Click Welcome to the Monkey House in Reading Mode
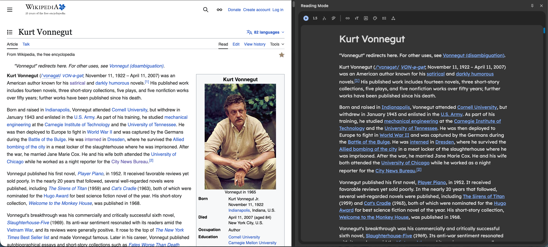Image resolution: width=548 pixels, height=247 pixels. click(x=374, y=217)
